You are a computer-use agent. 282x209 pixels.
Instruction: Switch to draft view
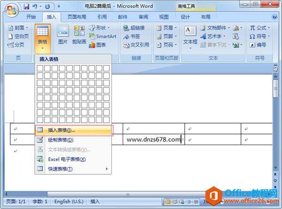[196, 202]
